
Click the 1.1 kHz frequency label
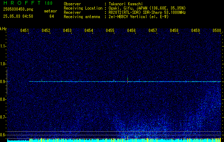3,46
